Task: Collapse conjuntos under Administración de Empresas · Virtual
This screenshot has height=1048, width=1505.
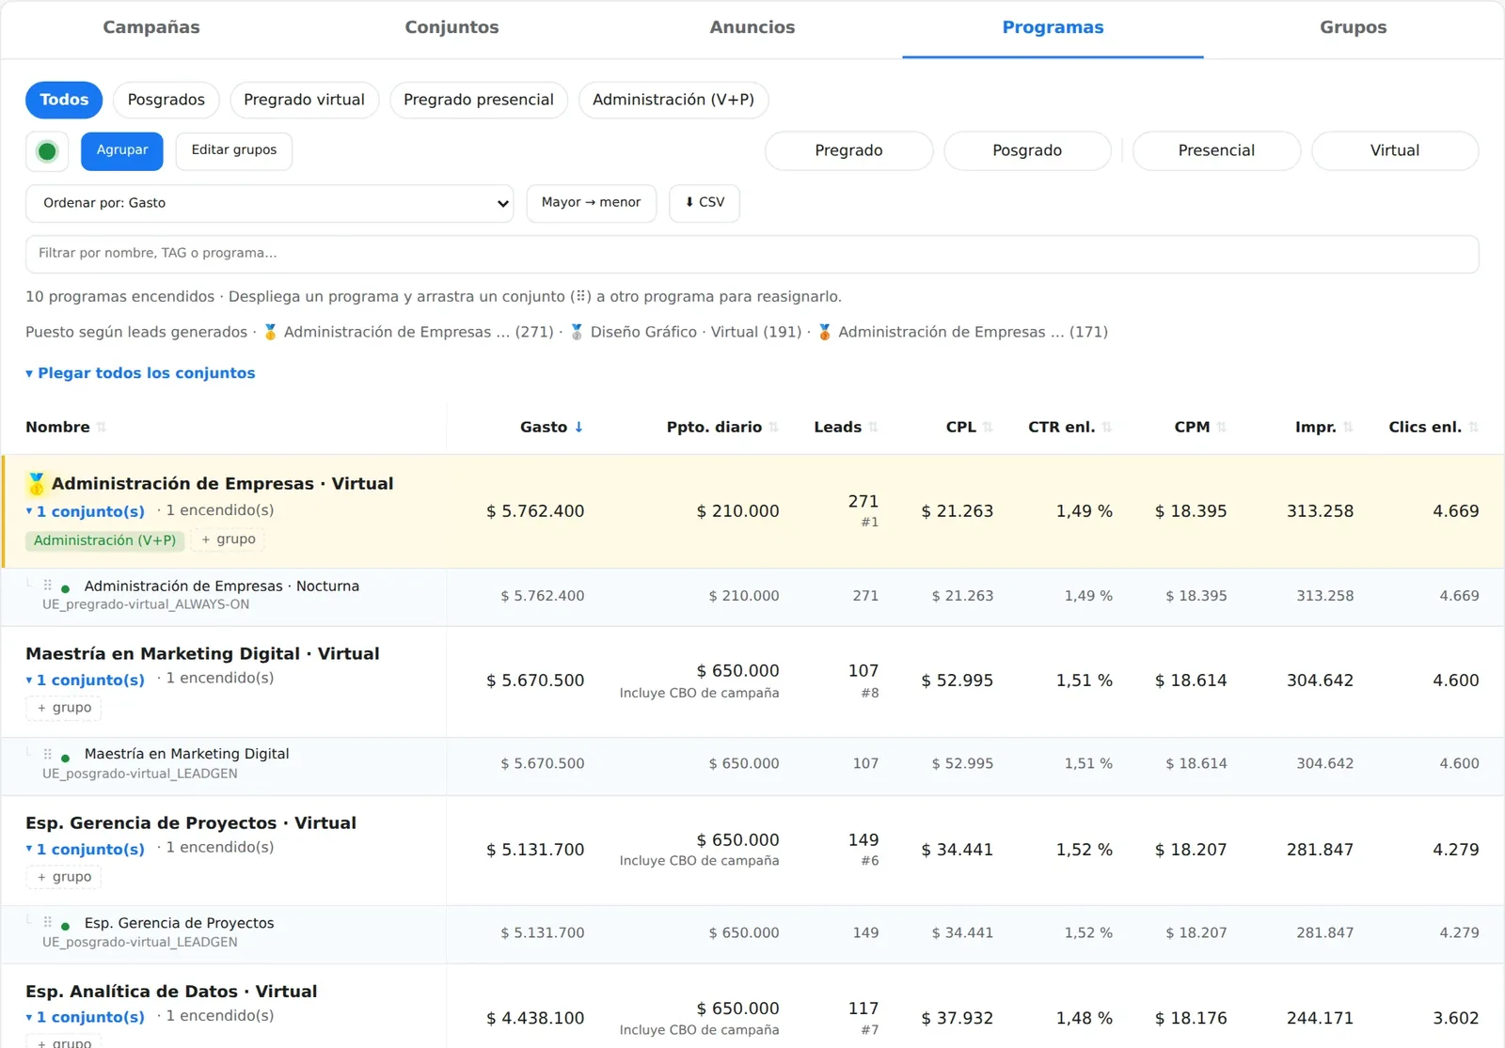Action: click(x=86, y=511)
